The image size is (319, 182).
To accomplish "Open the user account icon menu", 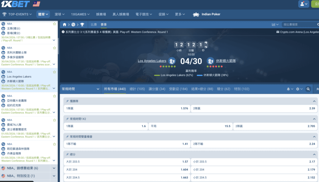I will [303, 4].
